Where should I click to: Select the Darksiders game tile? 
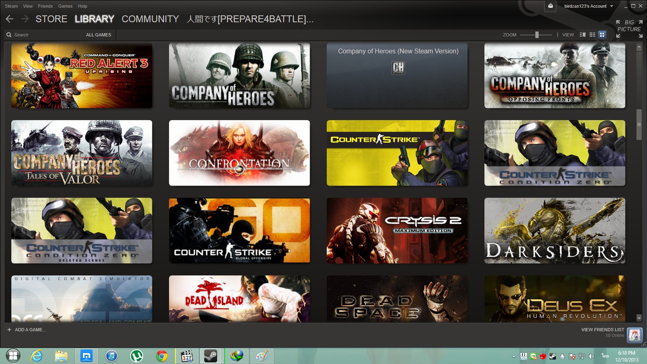click(x=555, y=231)
